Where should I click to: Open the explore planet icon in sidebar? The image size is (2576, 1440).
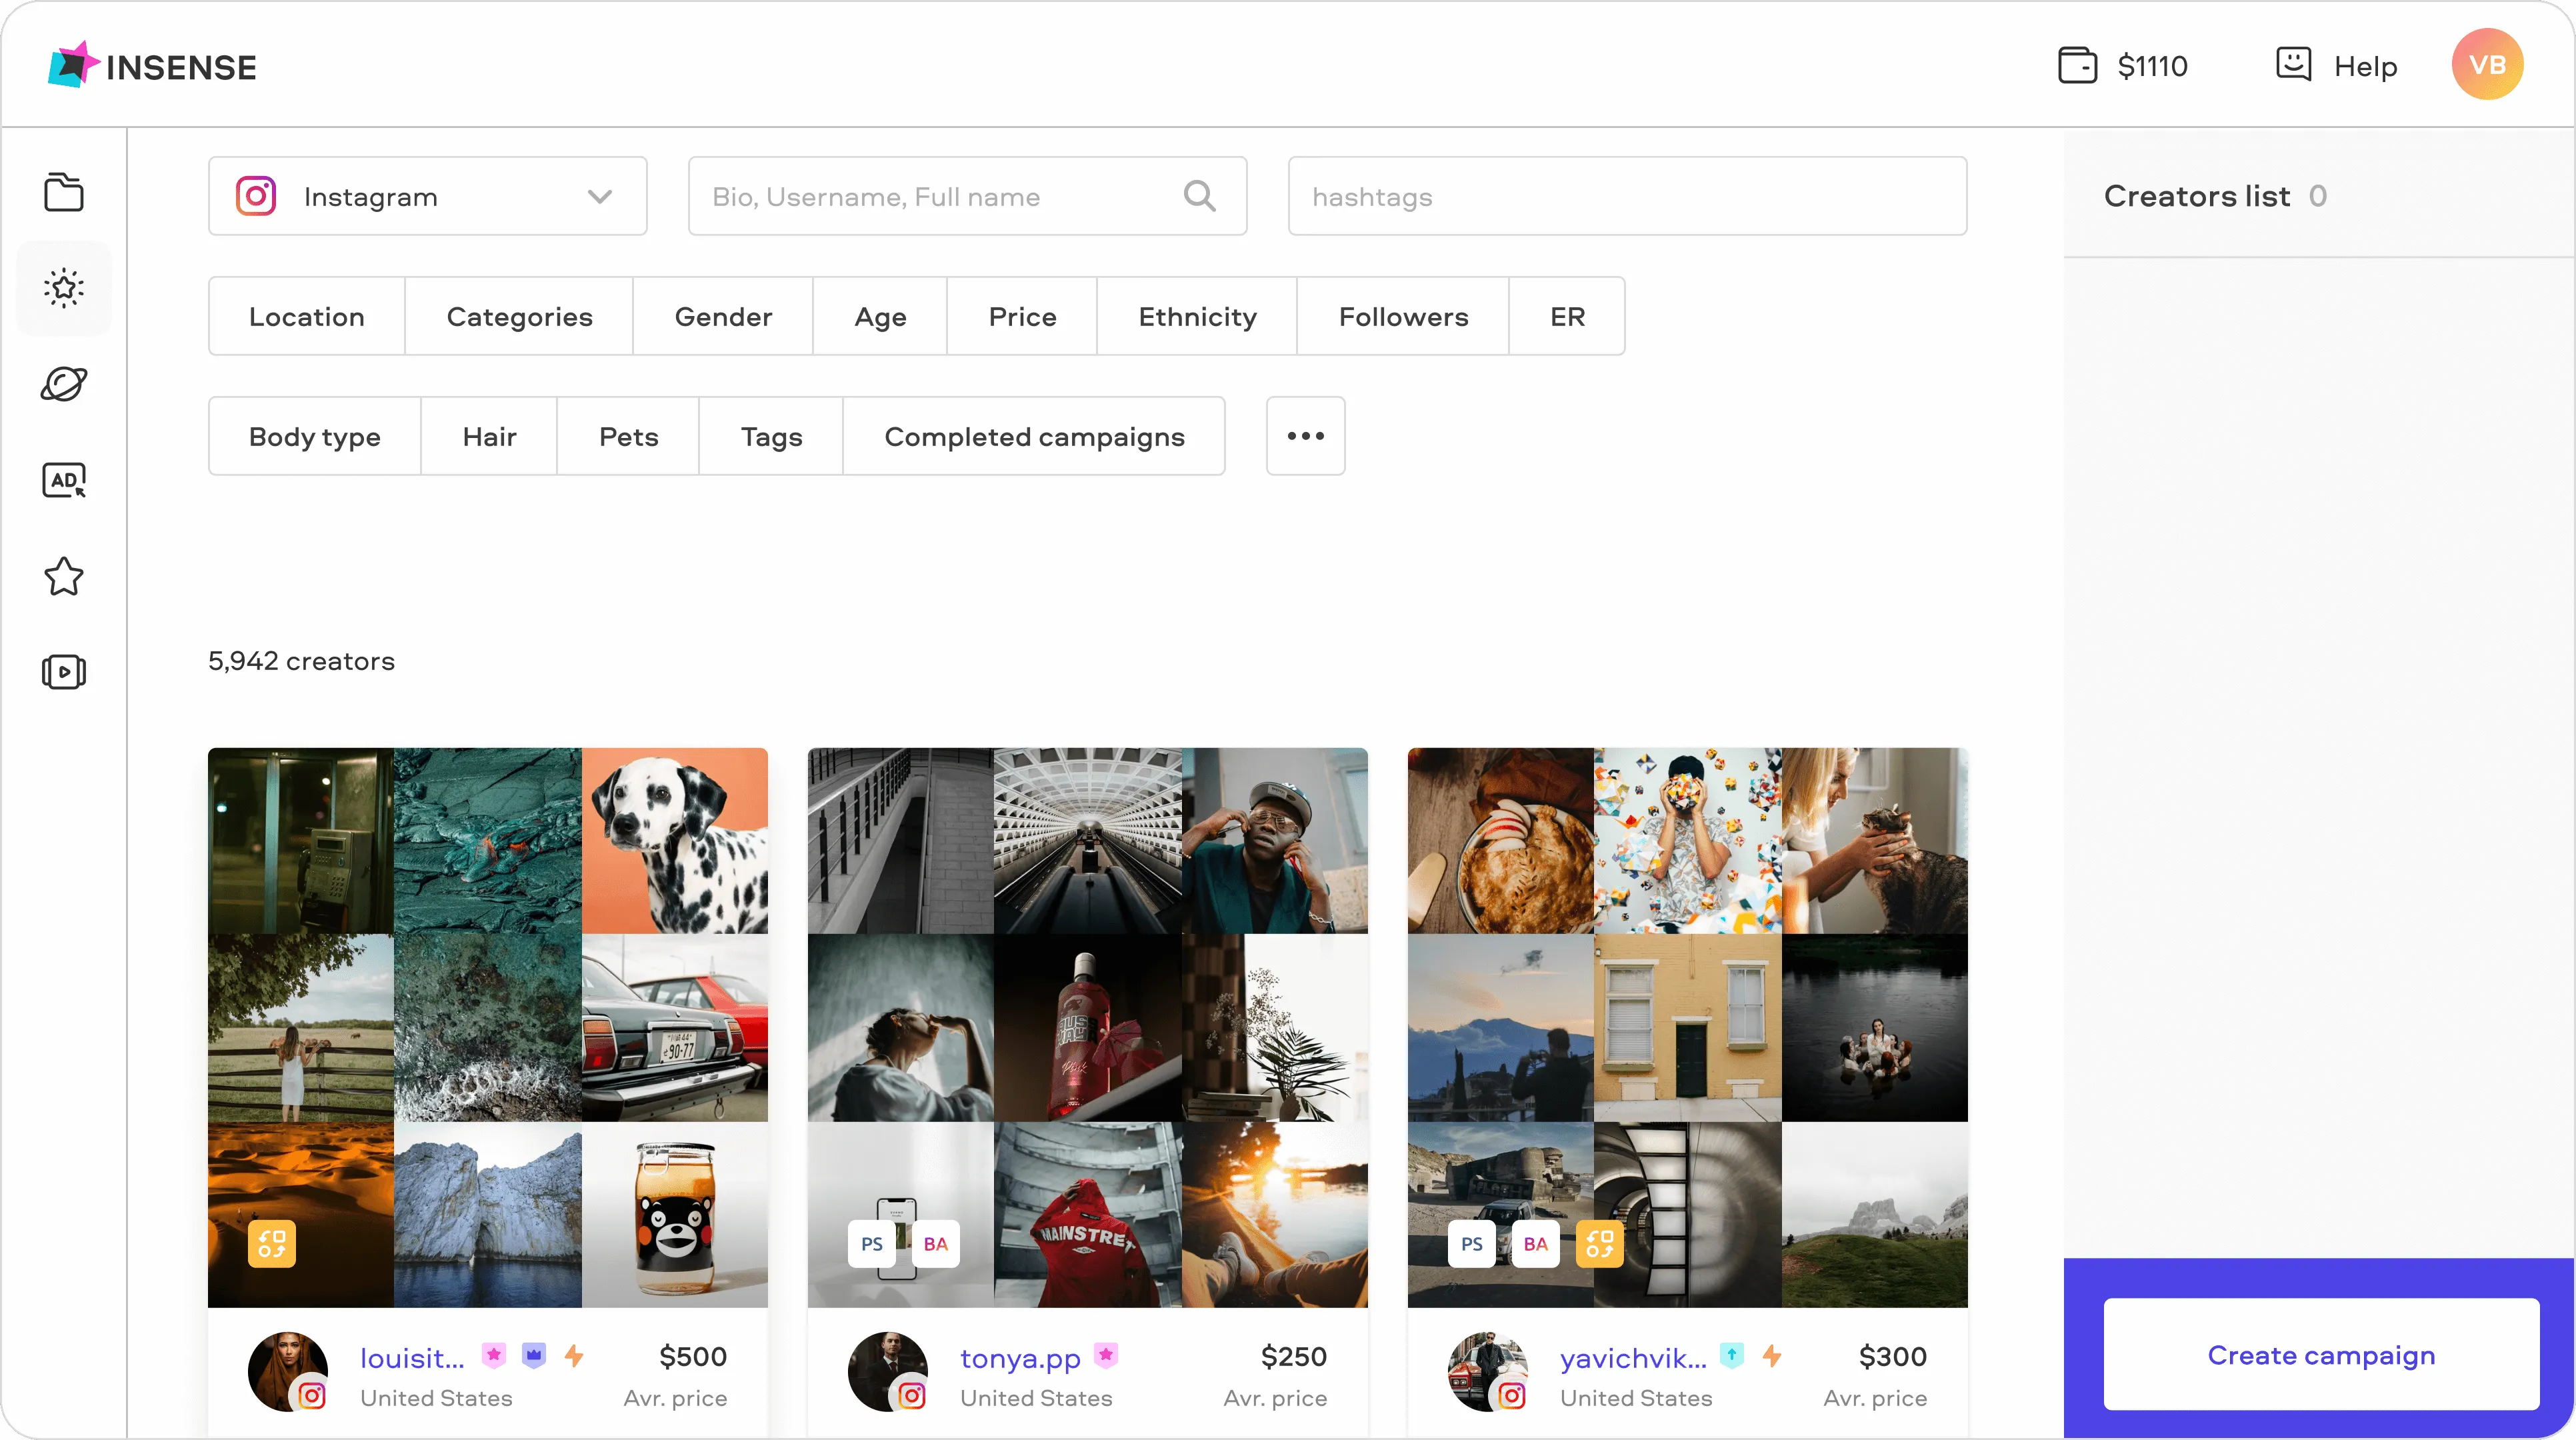point(63,384)
